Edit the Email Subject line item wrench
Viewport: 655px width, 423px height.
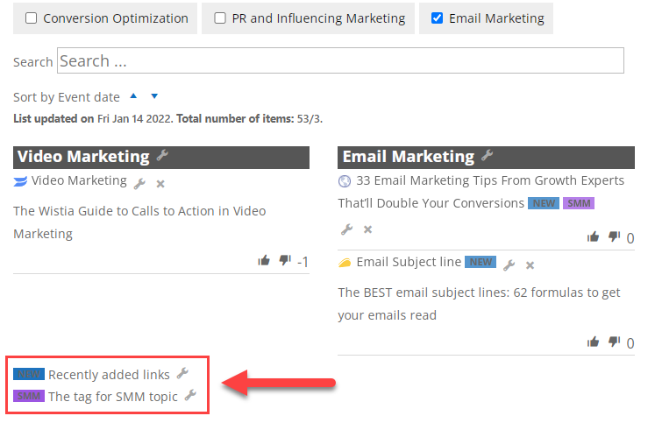tap(509, 264)
